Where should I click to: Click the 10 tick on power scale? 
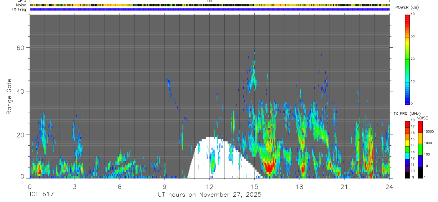click(x=413, y=81)
